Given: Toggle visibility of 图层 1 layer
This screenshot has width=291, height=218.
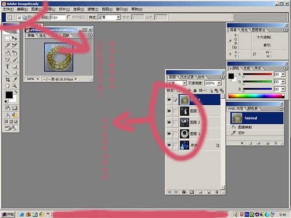Looking at the screenshot, I should pyautogui.click(x=169, y=134).
